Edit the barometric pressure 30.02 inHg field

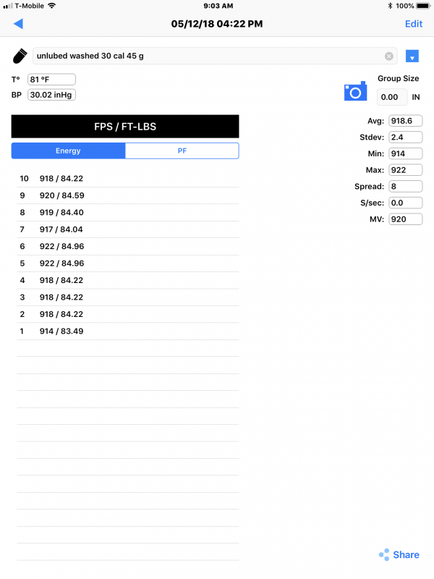click(x=51, y=95)
